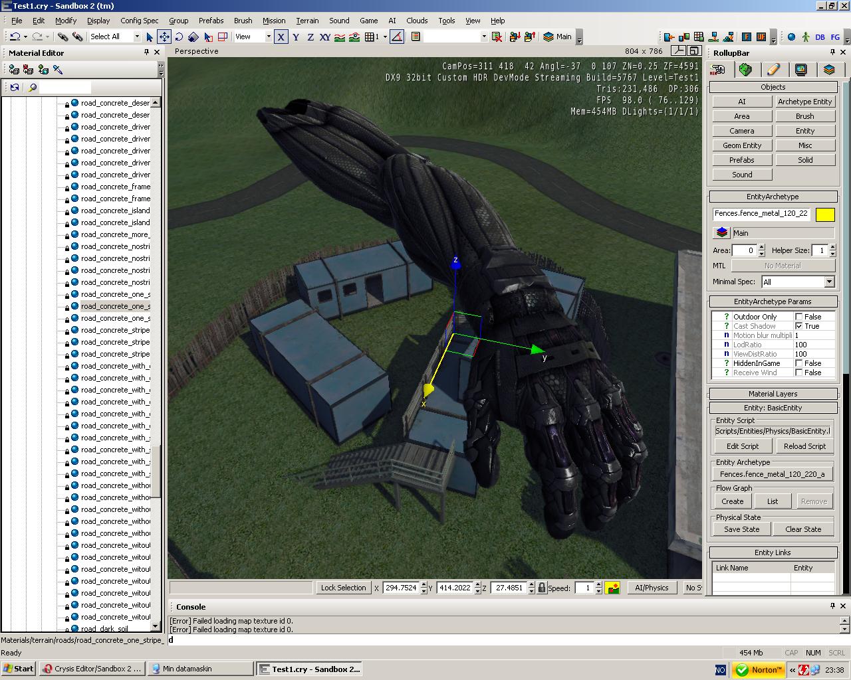Toggle the Receive Wind checkbox
The image size is (851, 680).
(798, 373)
